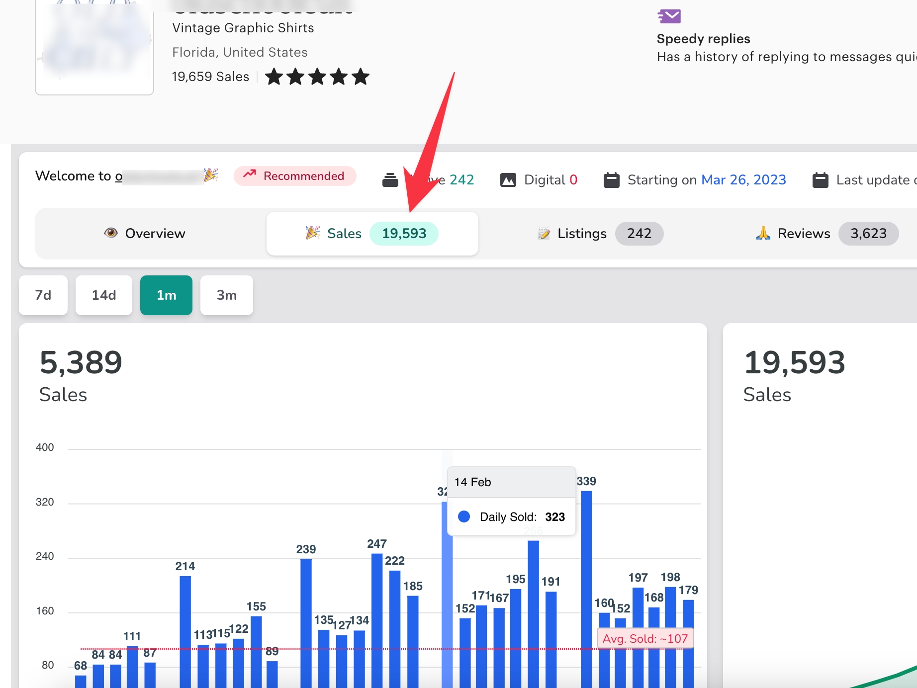
Task: Open the Overview tab
Action: [x=145, y=234]
